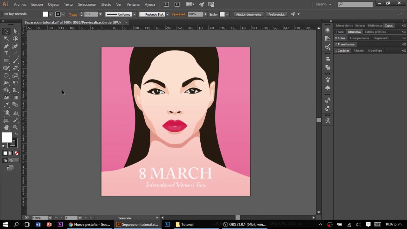Open fill color dropdown in control bar
Viewport: 407px width, 229px height.
51,14
